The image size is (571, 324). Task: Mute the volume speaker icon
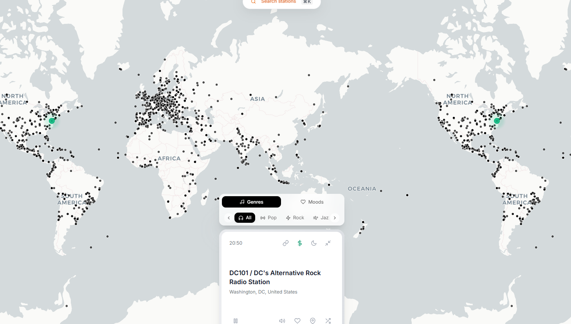(282, 320)
